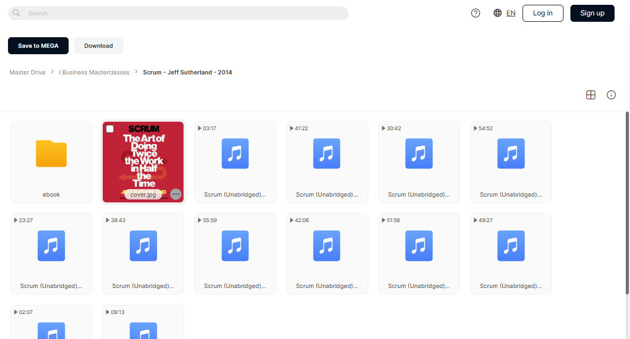Click file name under 38:43 audio
The width and height of the screenshot is (630, 339).
[143, 286]
